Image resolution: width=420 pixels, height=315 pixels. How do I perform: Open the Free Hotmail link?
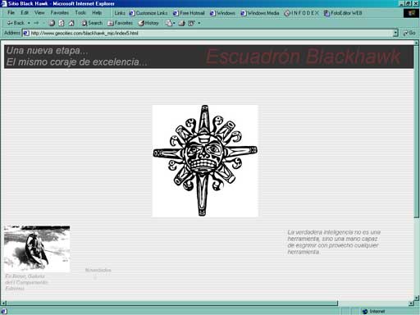(x=189, y=13)
